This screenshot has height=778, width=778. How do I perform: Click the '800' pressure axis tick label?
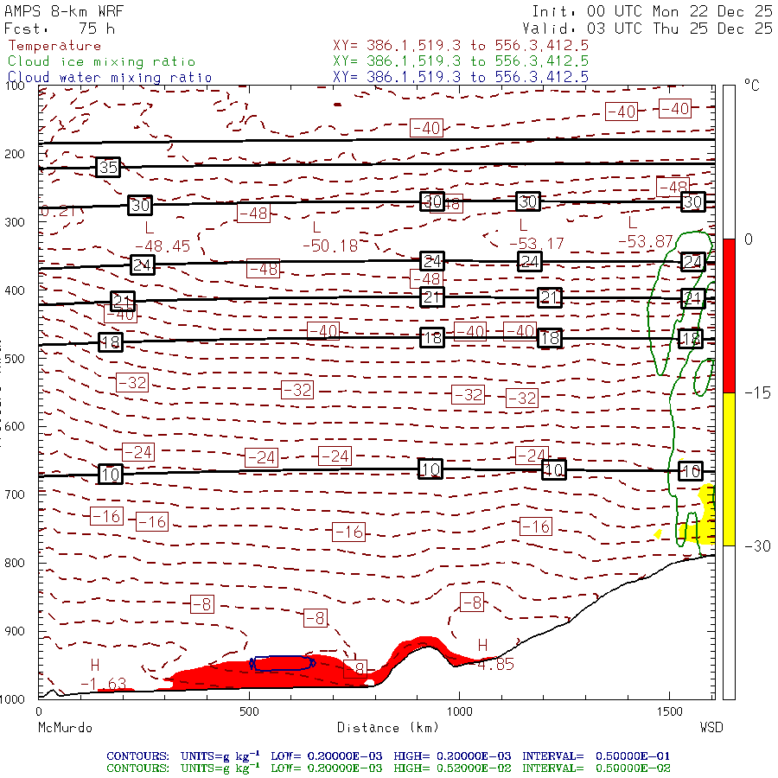pyautogui.click(x=15, y=563)
